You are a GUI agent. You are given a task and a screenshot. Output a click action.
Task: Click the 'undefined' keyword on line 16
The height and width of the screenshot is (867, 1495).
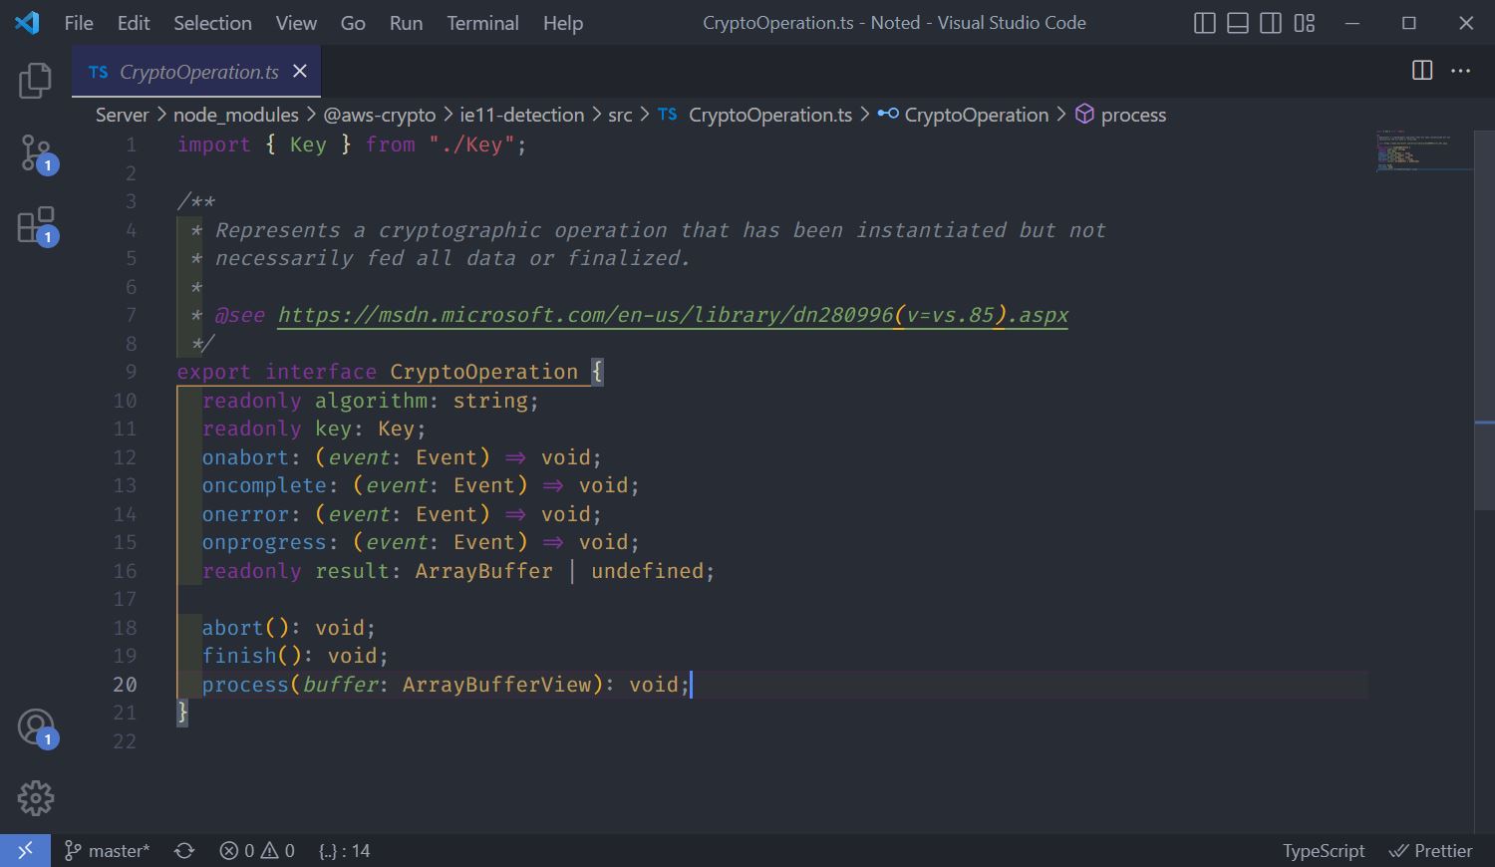[647, 571]
